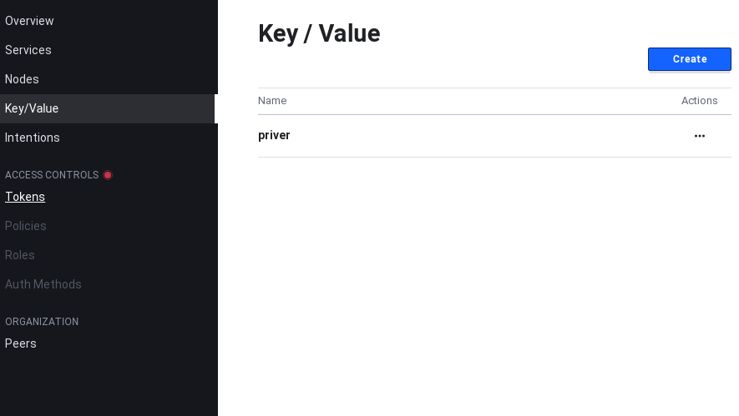Open the Services section
This screenshot has width=739, height=416.
click(28, 50)
